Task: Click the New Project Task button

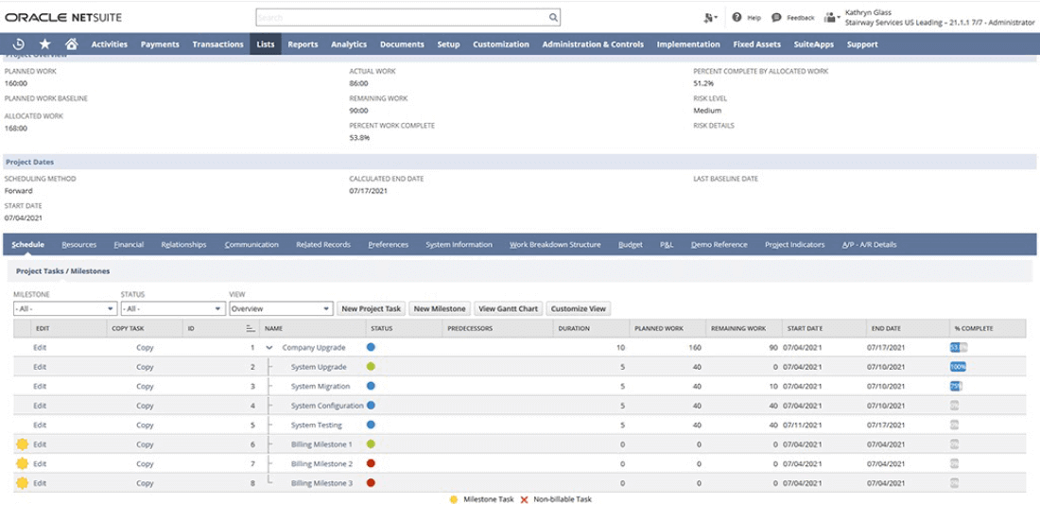Action: coord(372,309)
